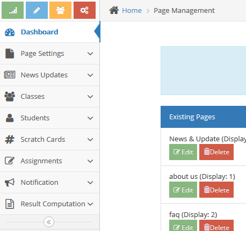The image size is (246, 231).
Task: Click the green signal bars shortcut button
Action: click(x=12, y=10)
